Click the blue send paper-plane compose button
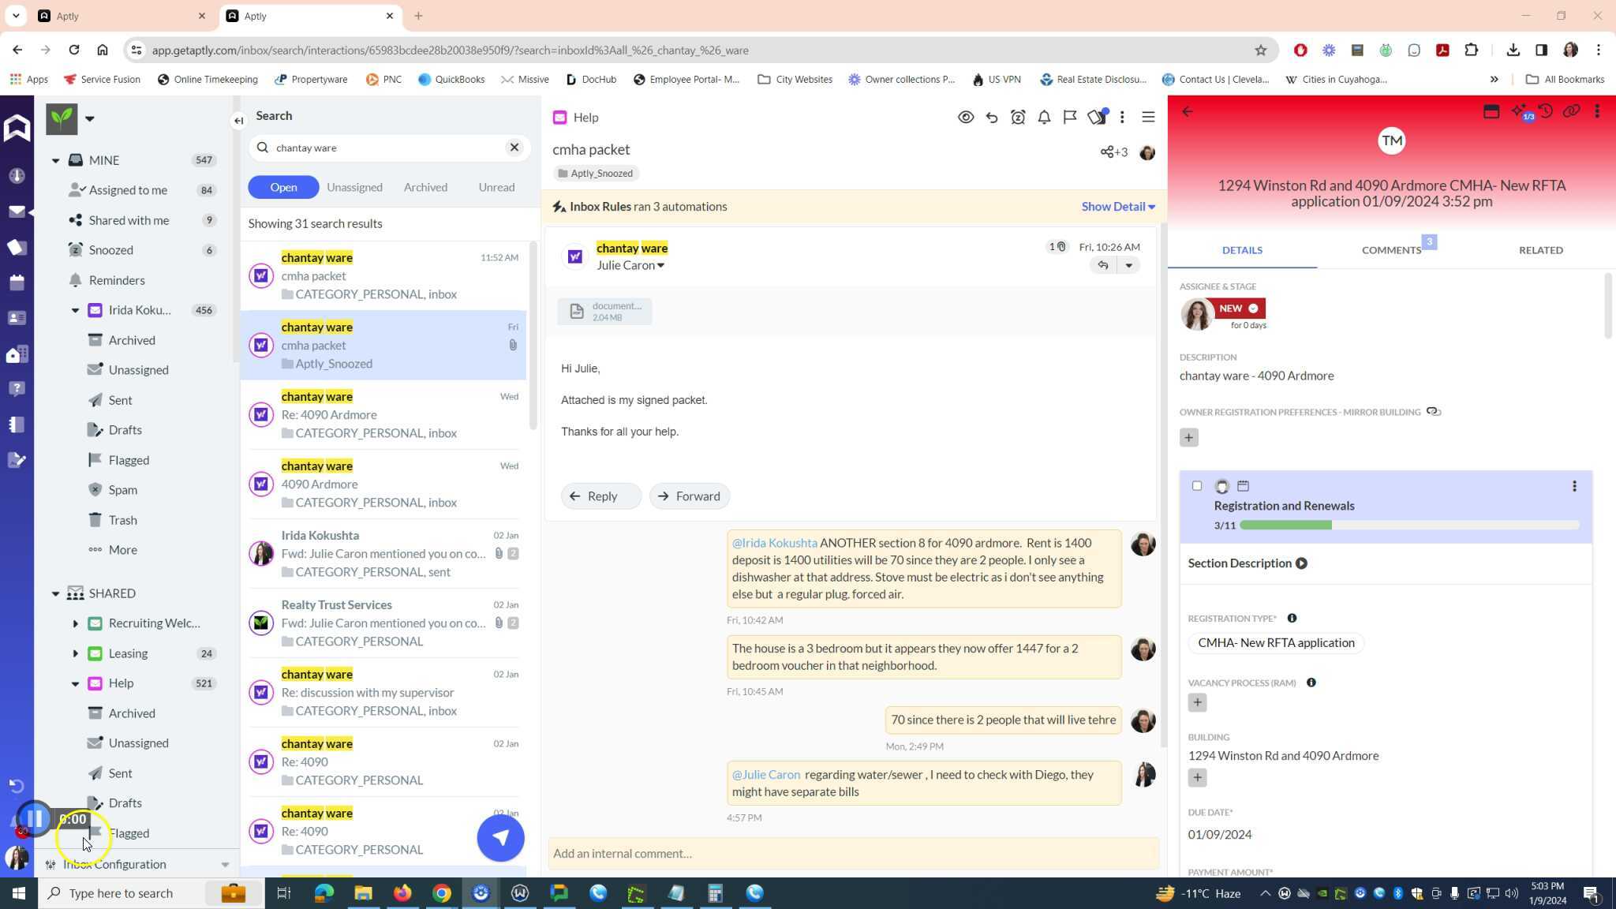The height and width of the screenshot is (909, 1616). tap(500, 838)
